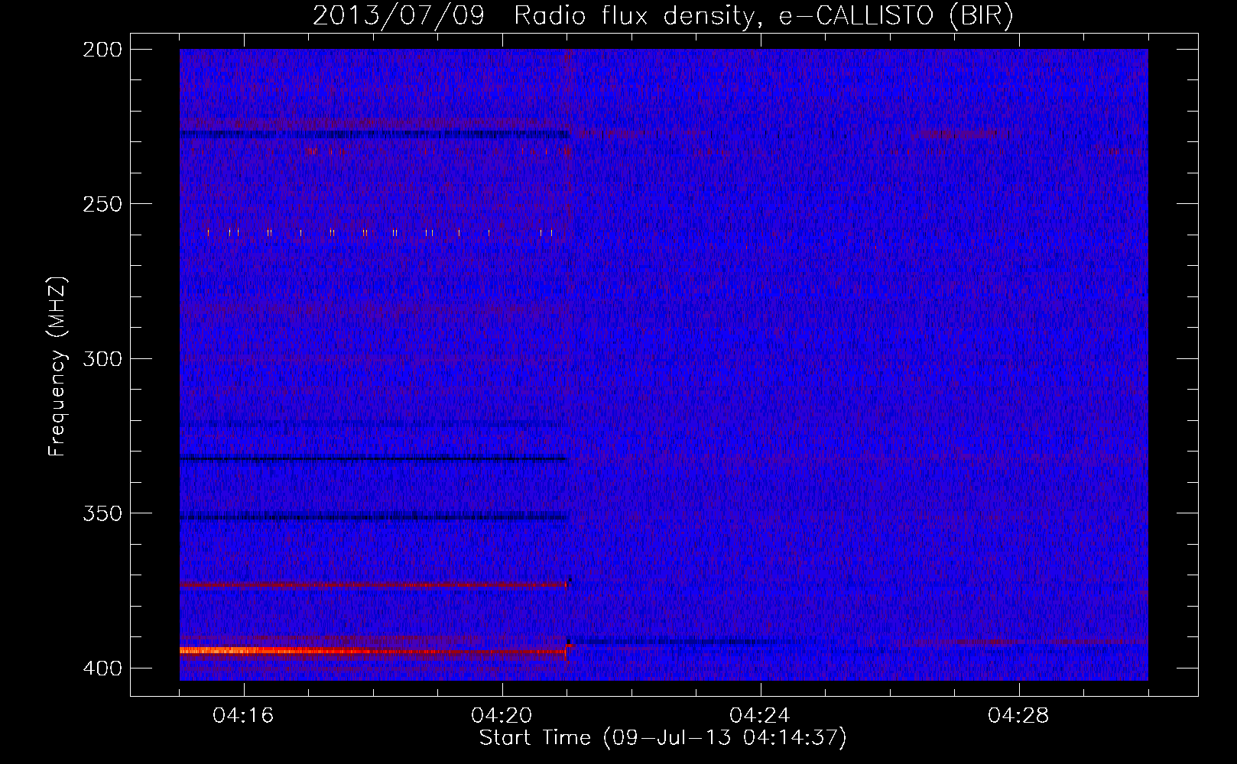Click the 'Start Time (09-Jul-13 04:14:37)' label
Viewport: 1237px width, 764px height.
[x=663, y=738]
